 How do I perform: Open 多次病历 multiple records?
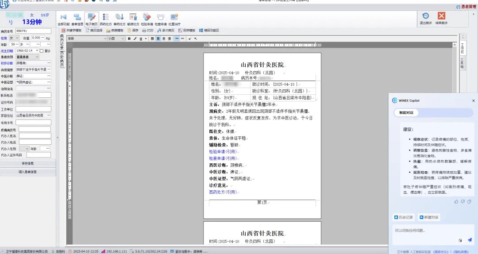[x=166, y=31]
